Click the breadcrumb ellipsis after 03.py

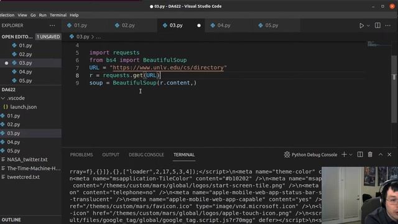(98, 37)
